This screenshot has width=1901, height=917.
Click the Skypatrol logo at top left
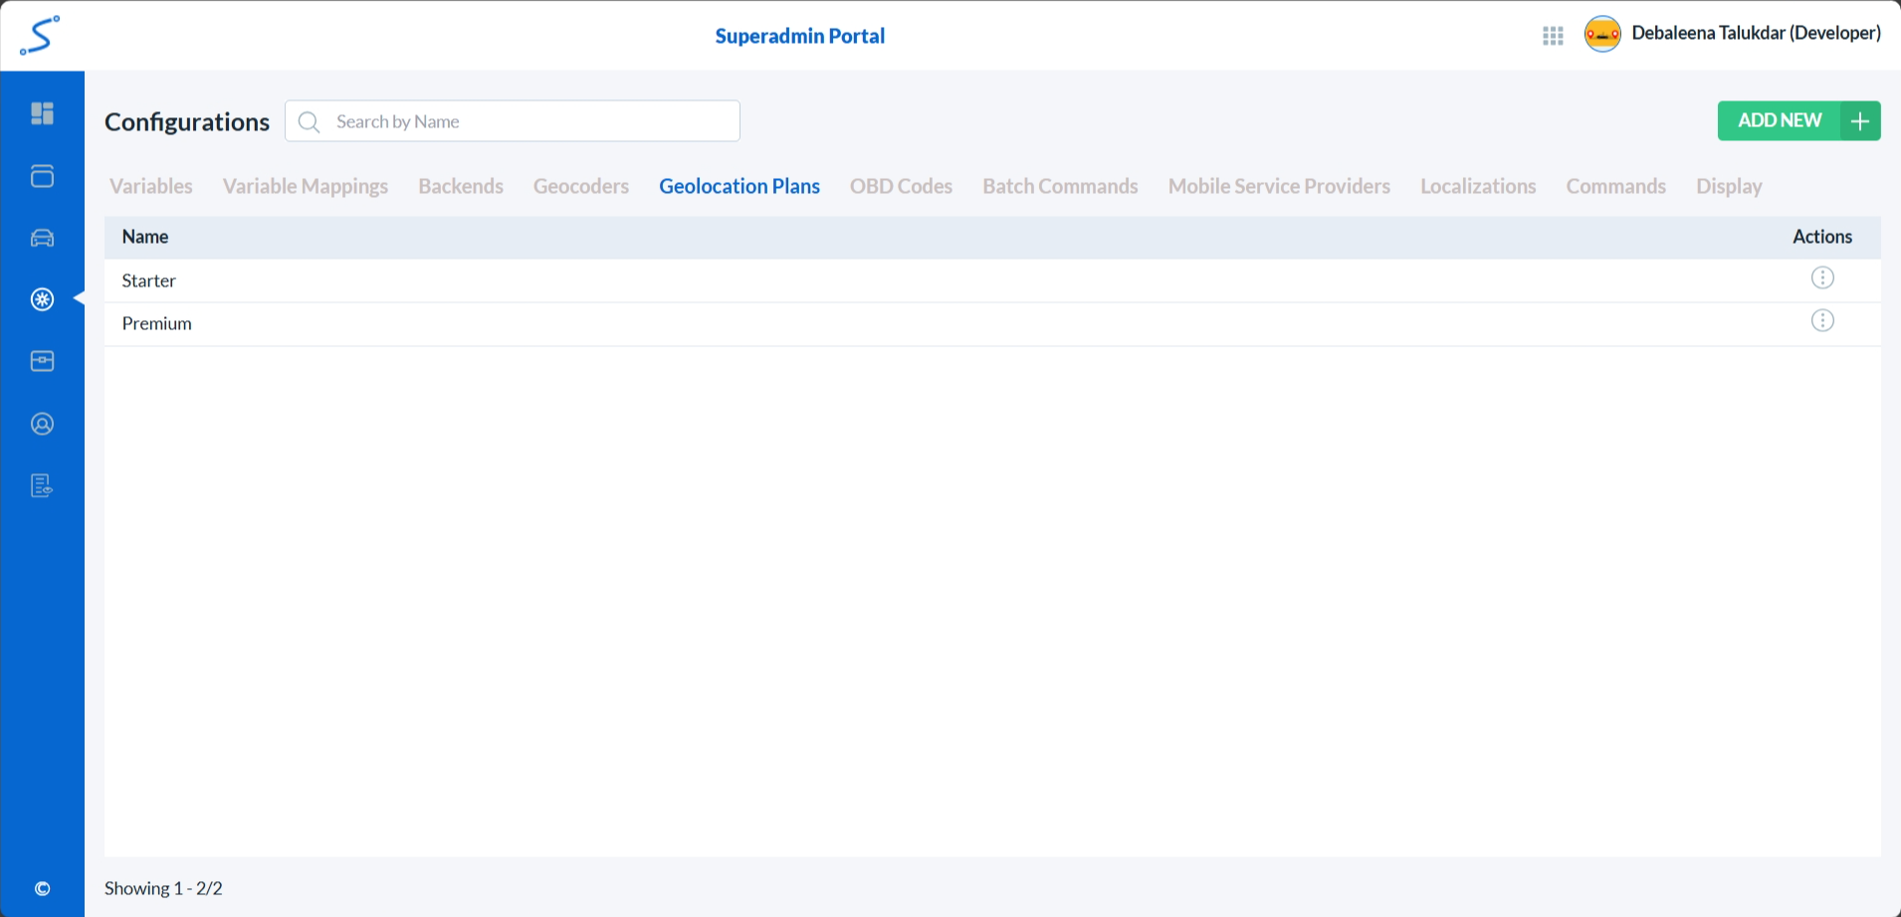click(x=40, y=36)
